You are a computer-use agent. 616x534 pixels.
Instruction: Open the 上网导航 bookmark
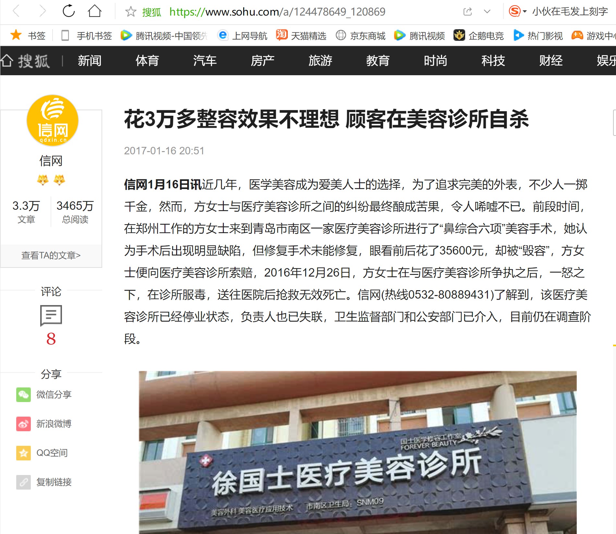tap(243, 35)
